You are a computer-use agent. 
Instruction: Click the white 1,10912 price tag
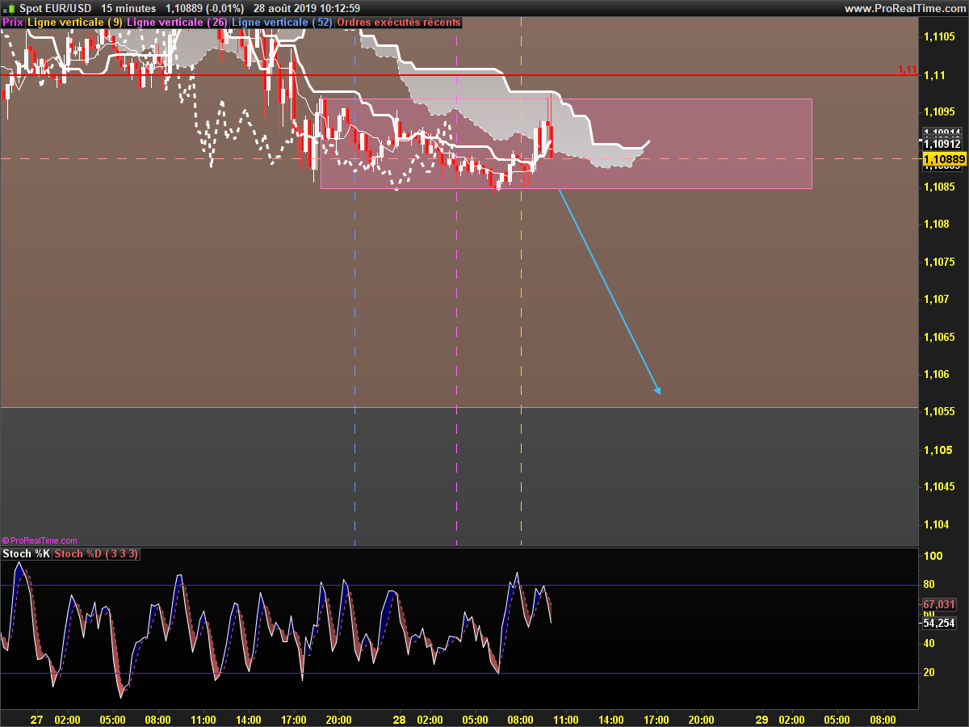(943, 144)
